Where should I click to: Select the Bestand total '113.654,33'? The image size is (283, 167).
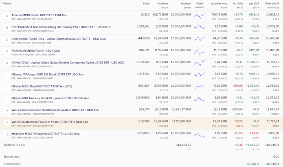pyautogui.click(x=184, y=145)
